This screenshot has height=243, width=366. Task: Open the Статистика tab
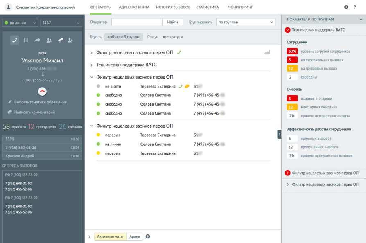coord(208,7)
